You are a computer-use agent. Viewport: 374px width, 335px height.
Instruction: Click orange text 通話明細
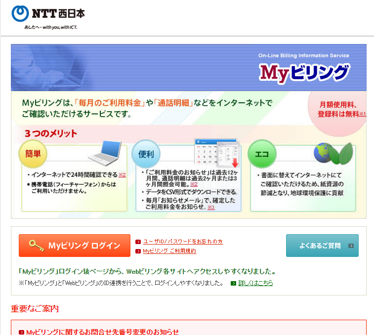pos(173,103)
